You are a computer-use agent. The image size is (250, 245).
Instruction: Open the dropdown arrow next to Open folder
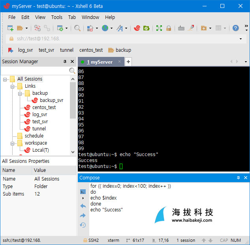click(x=26, y=28)
